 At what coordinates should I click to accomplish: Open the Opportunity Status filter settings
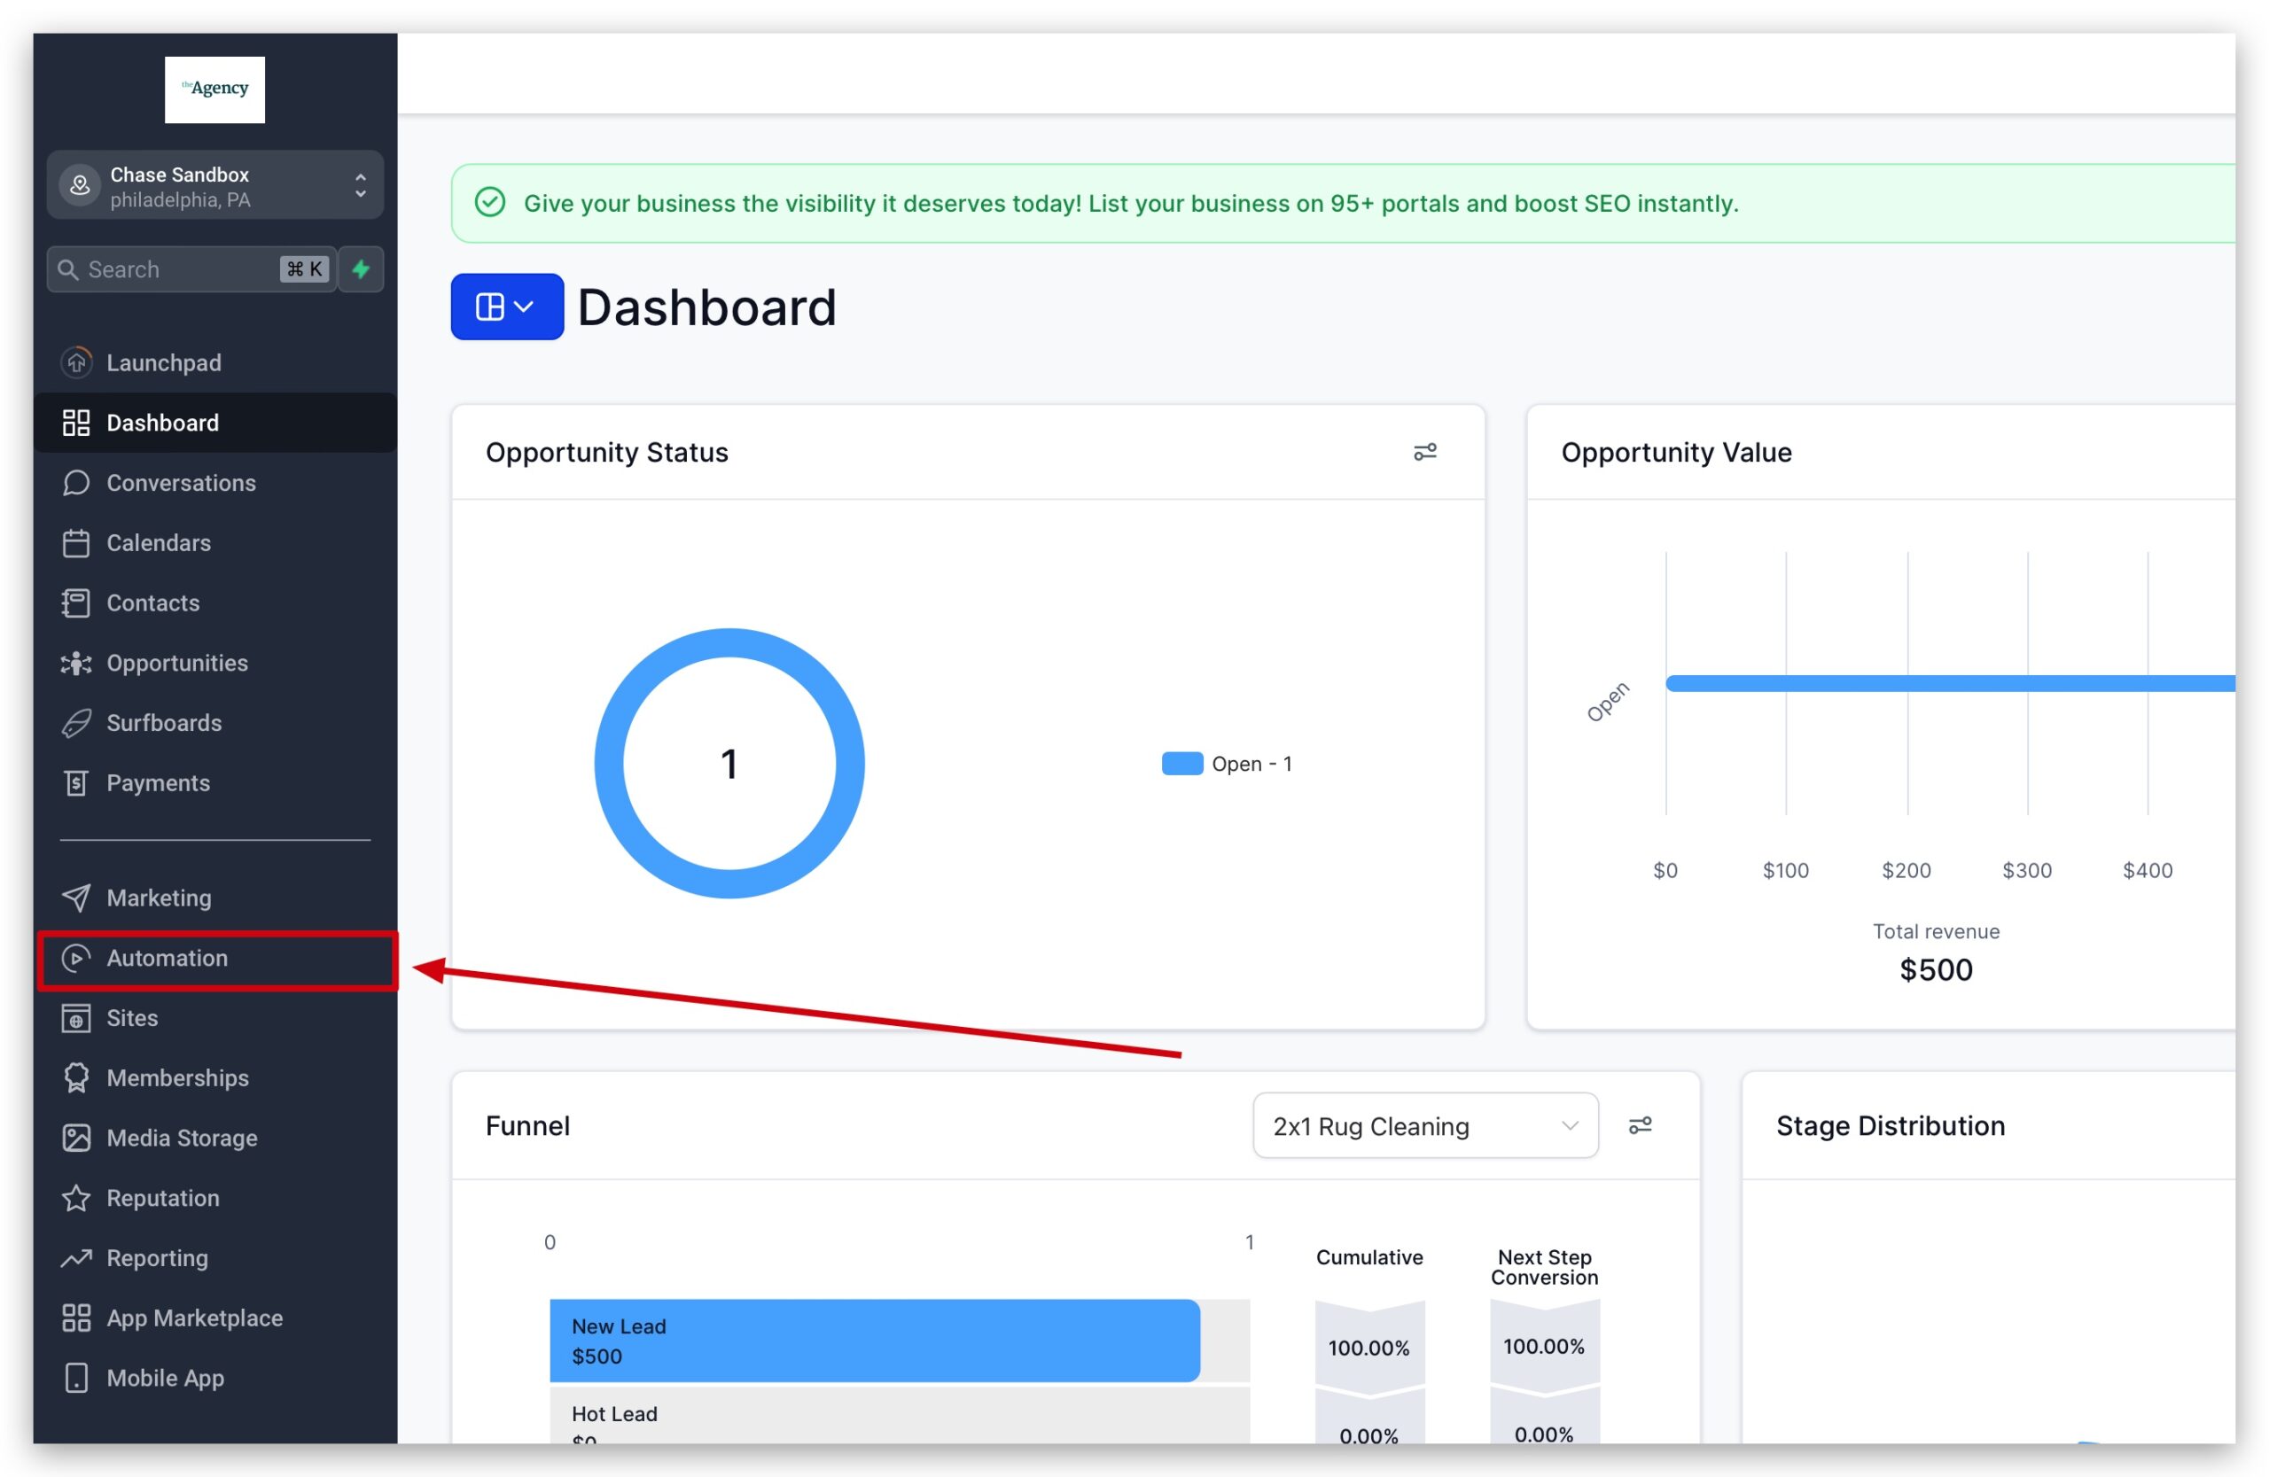point(1425,452)
